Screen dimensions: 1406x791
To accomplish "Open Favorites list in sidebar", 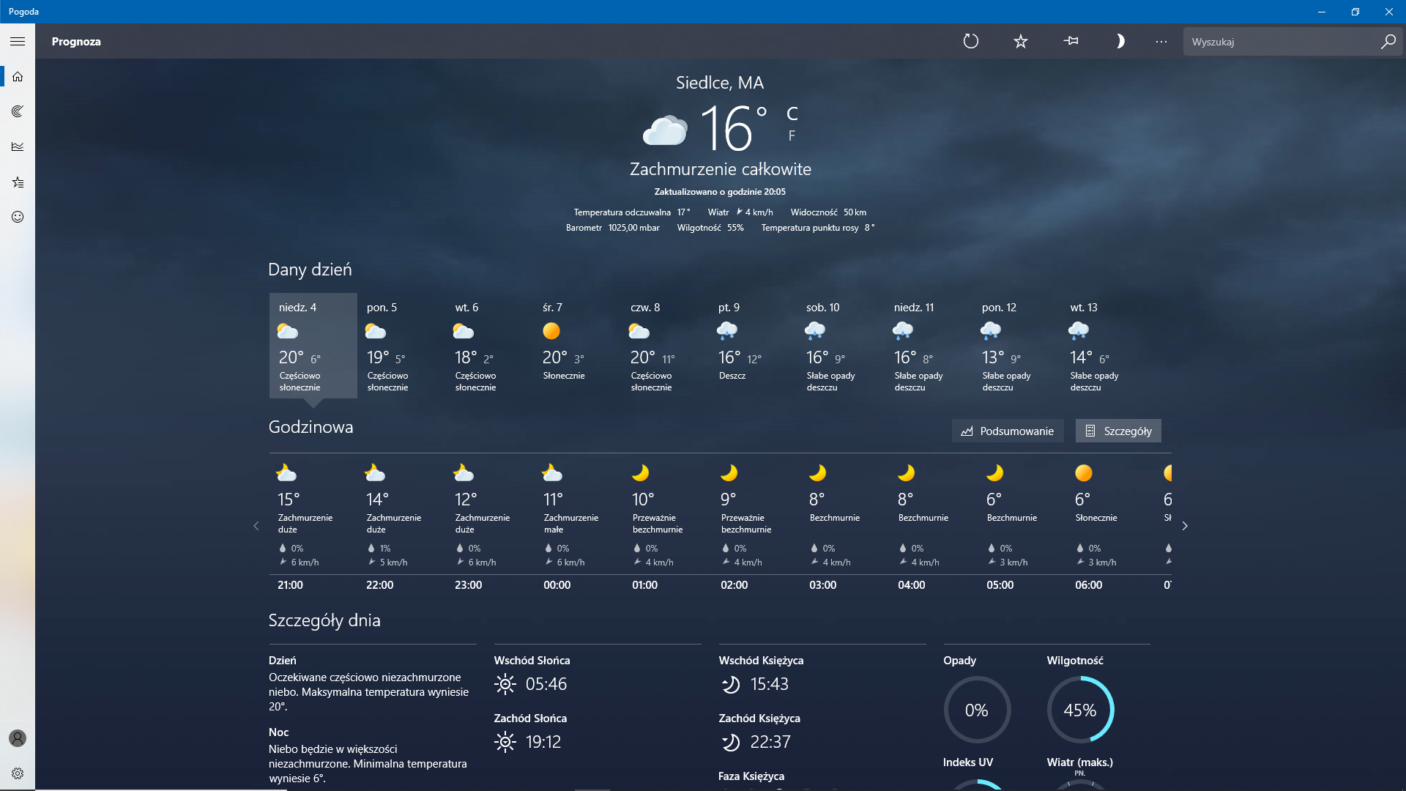I will 18,182.
